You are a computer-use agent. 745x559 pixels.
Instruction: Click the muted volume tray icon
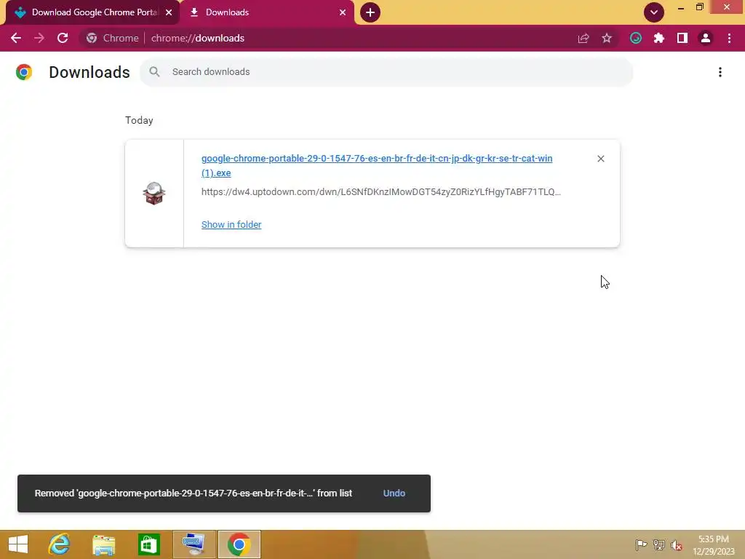pos(676,544)
